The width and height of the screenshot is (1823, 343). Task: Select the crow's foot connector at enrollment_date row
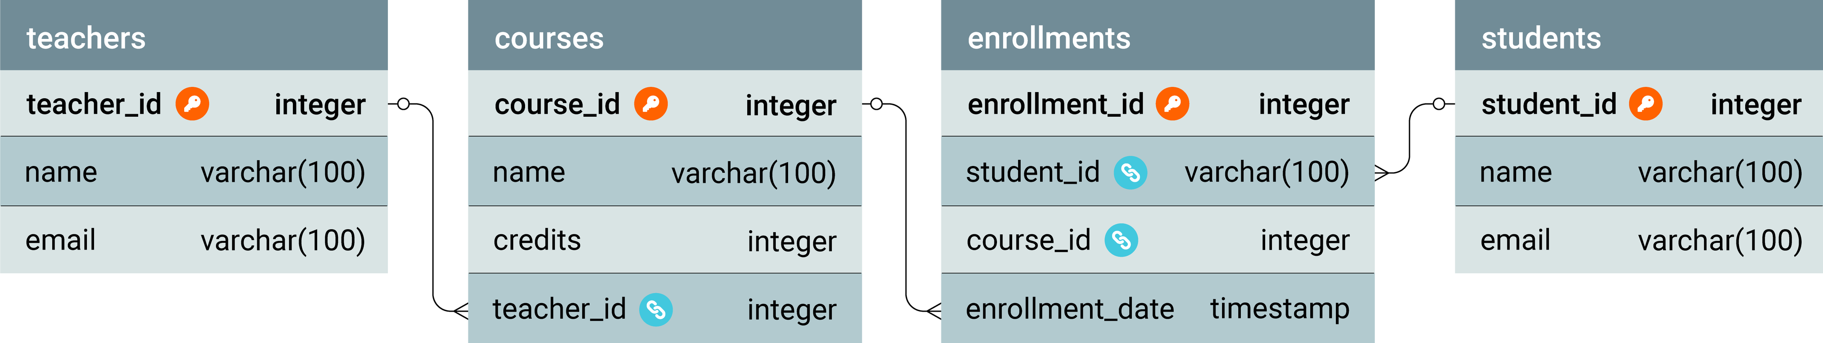[933, 310]
